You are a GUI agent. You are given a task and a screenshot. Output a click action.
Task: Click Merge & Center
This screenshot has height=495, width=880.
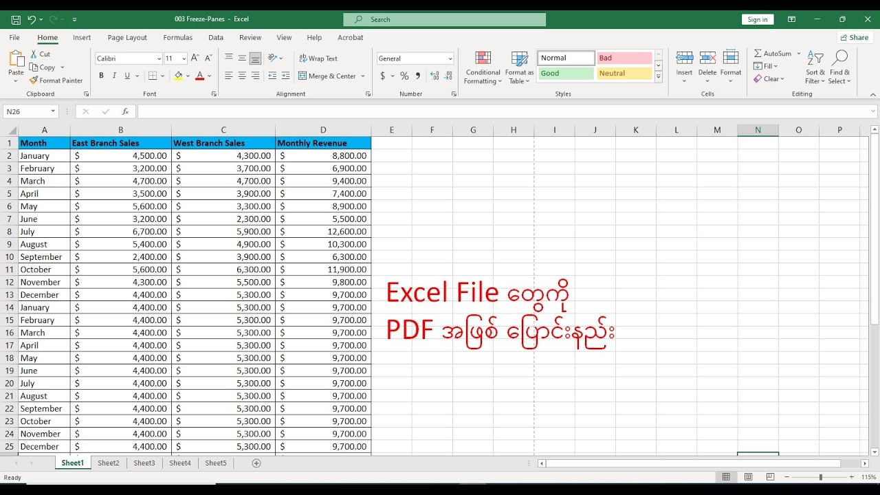coord(327,76)
